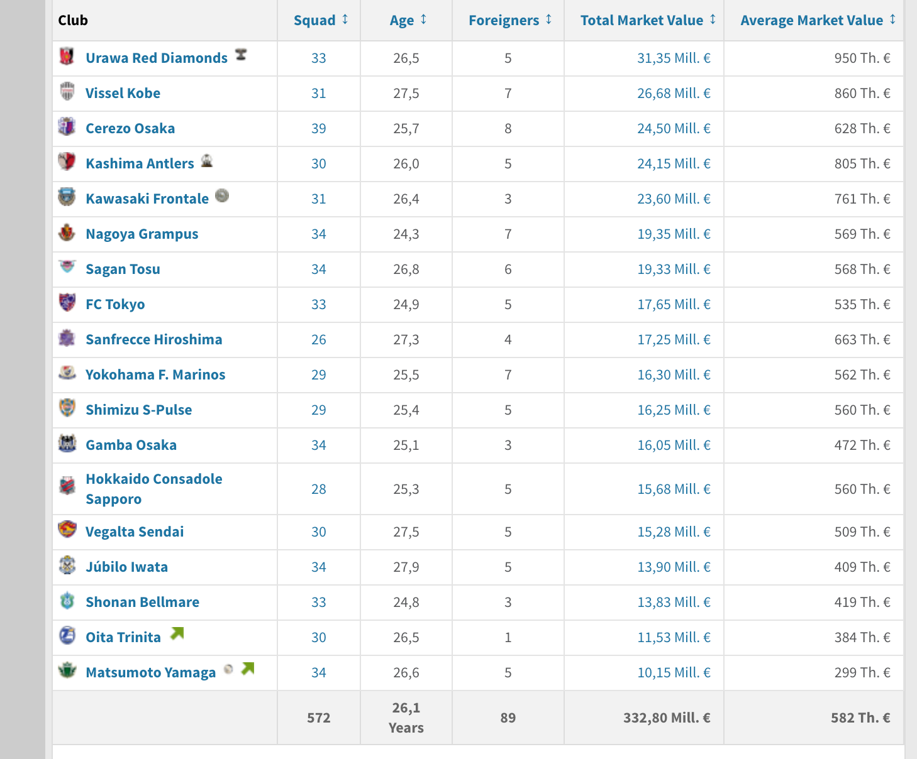Click the Yokohama F. Marinos club crest
The image size is (917, 759).
point(67,373)
